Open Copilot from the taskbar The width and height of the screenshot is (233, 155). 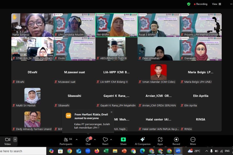(x=51, y=151)
